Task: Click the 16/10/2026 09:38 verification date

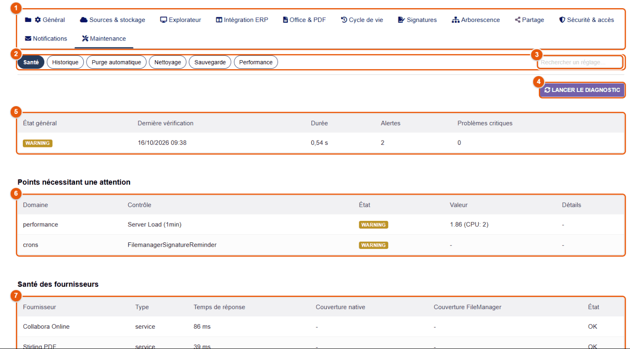Action: [162, 143]
